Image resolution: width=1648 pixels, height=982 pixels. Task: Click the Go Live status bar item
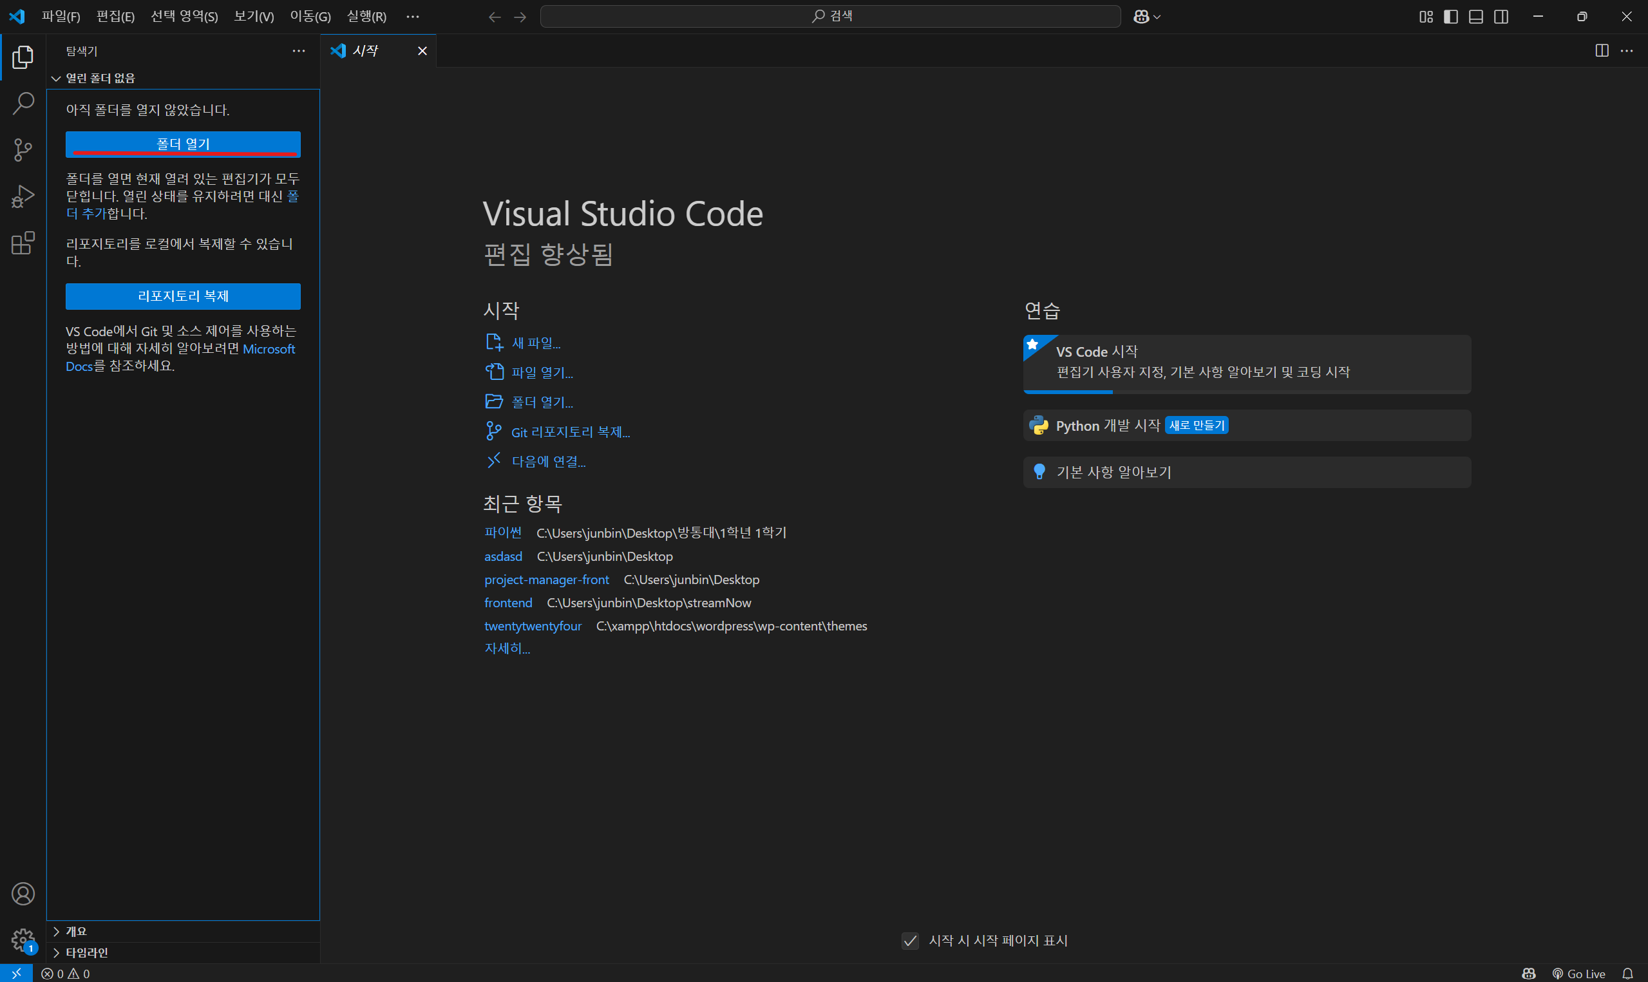pos(1578,974)
